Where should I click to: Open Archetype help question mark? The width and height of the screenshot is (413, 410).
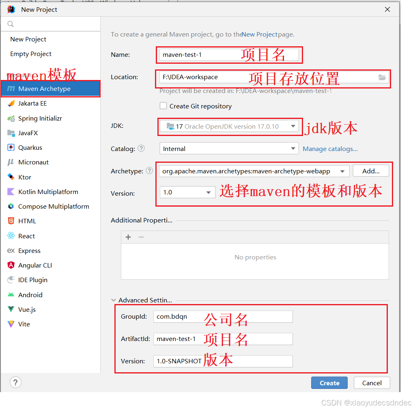coord(149,171)
